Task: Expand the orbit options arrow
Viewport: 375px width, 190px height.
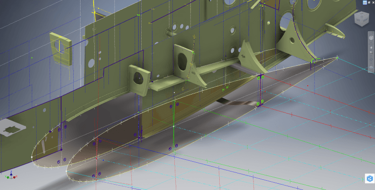Action: [x=371, y=63]
